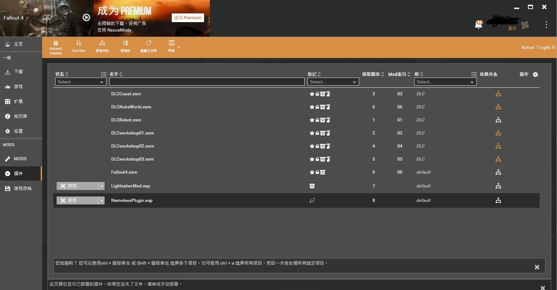The width and height of the screenshot is (557, 290).
Task: Open the notifications bell
Action: (x=479, y=25)
